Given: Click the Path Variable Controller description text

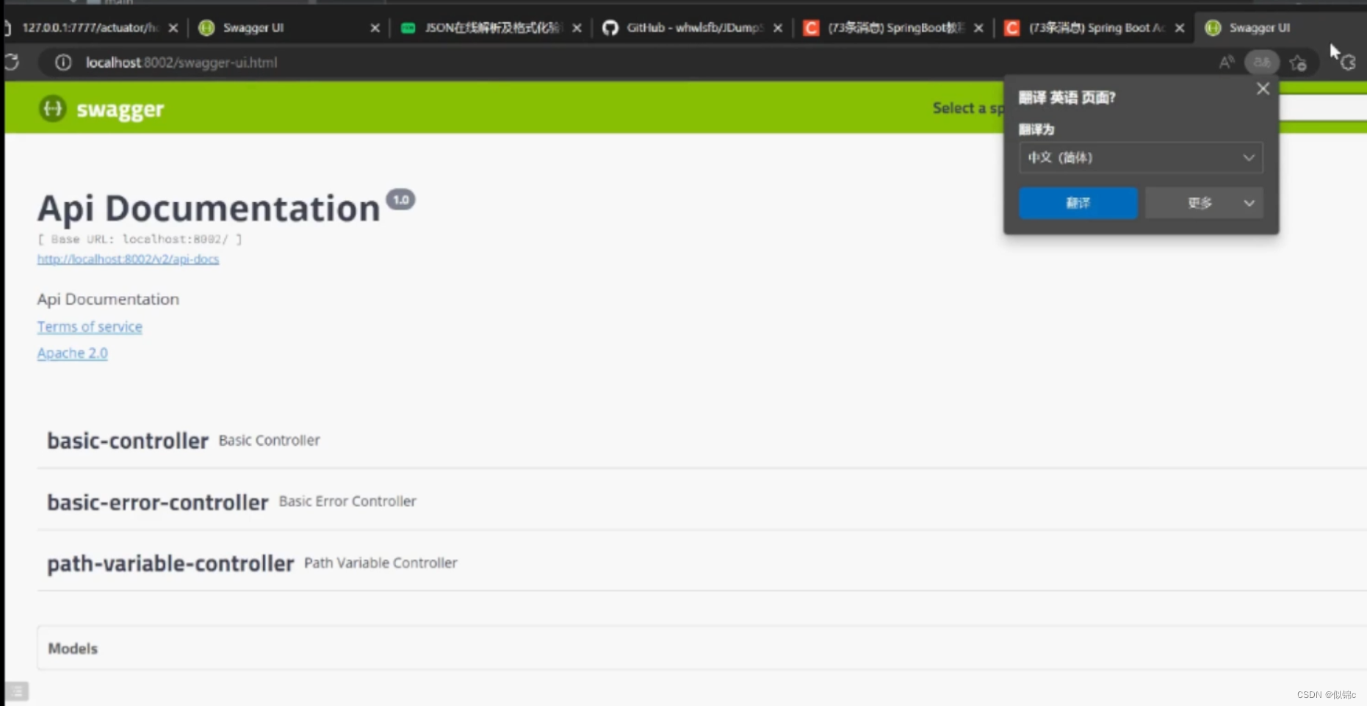Looking at the screenshot, I should (380, 563).
